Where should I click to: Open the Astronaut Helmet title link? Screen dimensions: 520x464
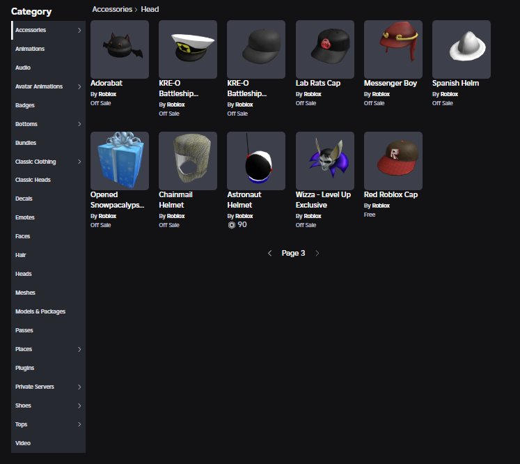[244, 200]
